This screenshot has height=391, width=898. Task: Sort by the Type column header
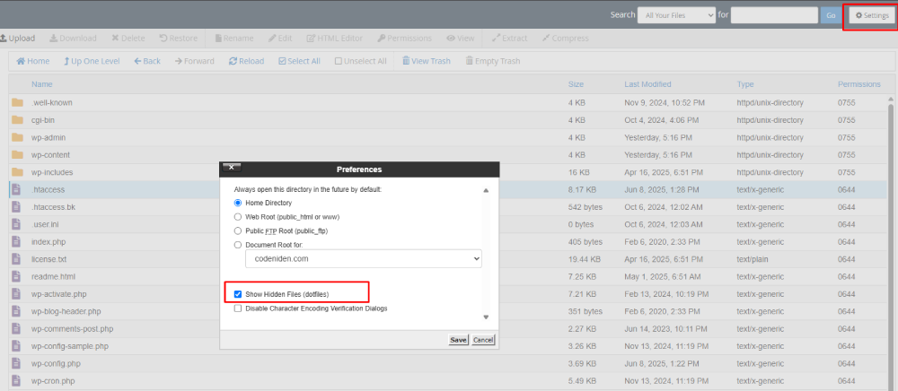point(745,84)
